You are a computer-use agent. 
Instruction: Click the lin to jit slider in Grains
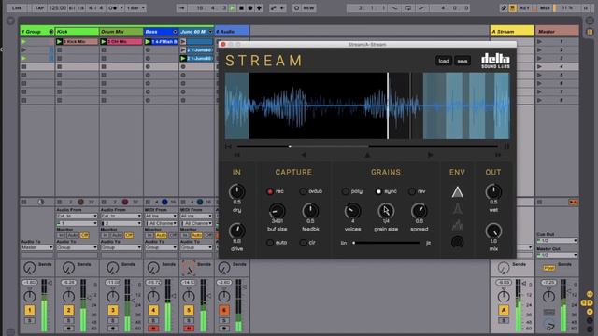tap(386, 243)
